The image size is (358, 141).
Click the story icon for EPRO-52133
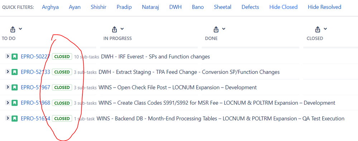tap(15, 72)
